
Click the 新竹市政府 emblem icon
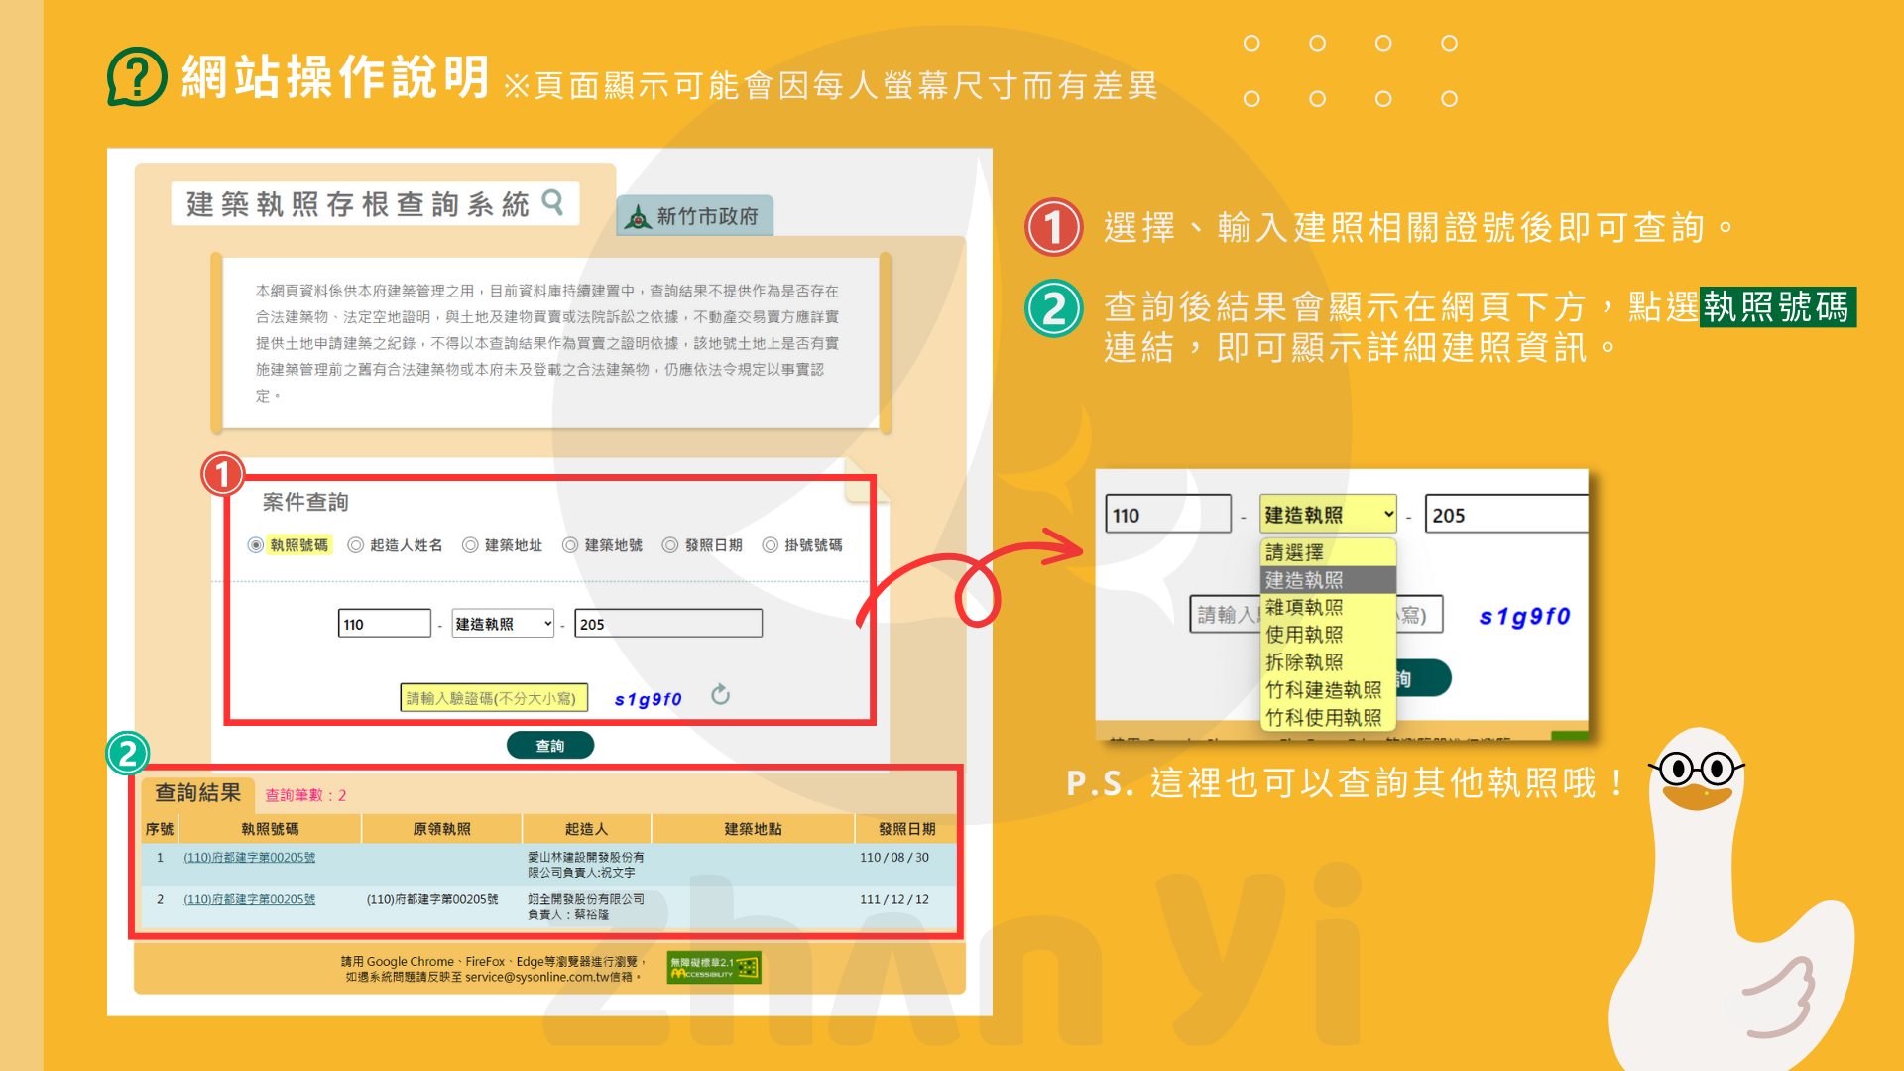point(639,217)
